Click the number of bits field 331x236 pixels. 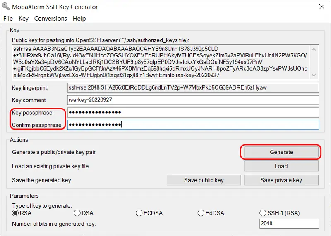click(x=289, y=224)
